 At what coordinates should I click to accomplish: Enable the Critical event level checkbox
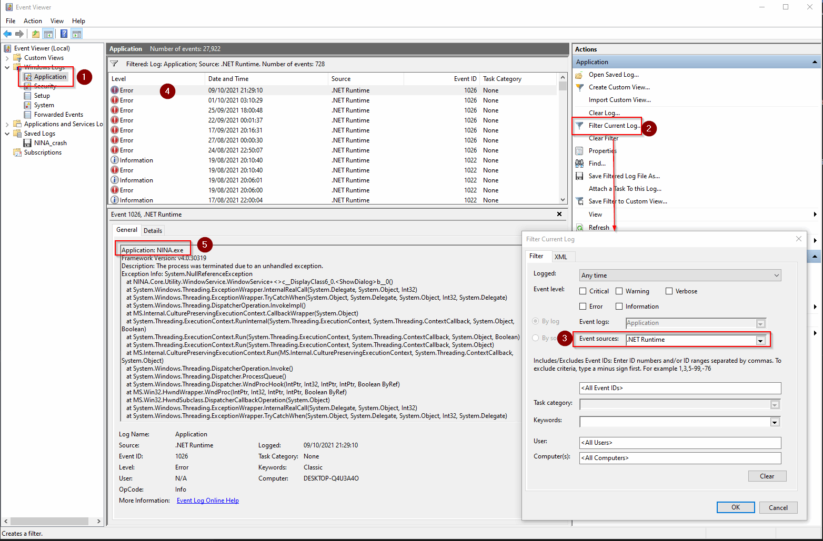583,291
